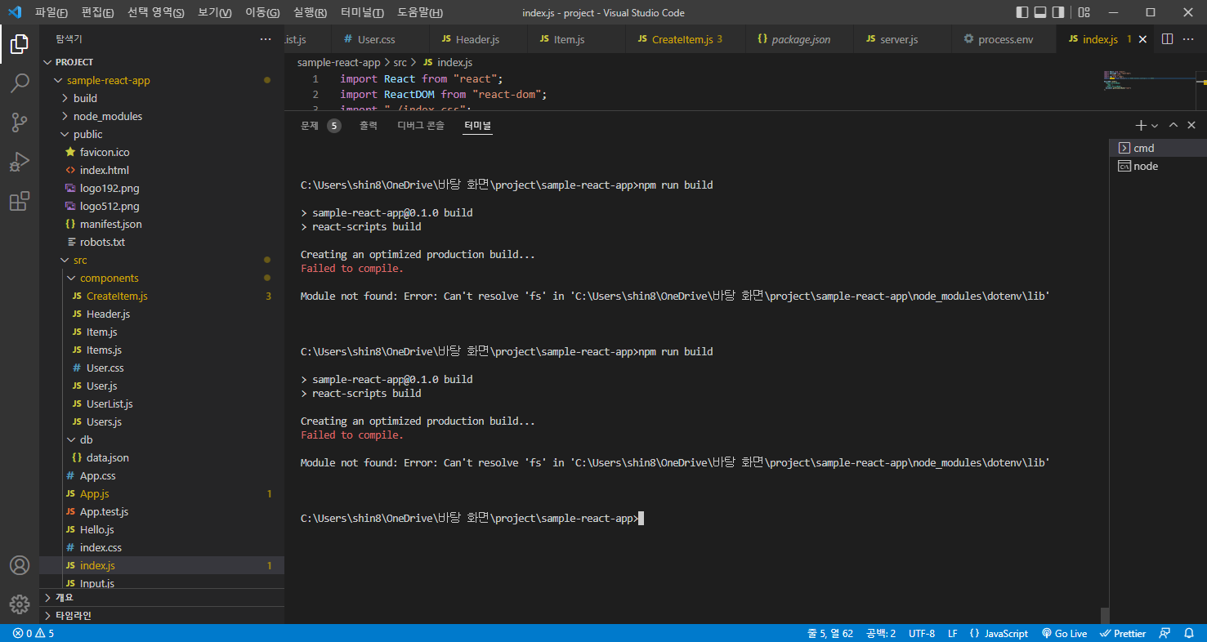Click the Explorer more actions ellipsis
Image resolution: width=1207 pixels, height=642 pixels.
point(266,39)
